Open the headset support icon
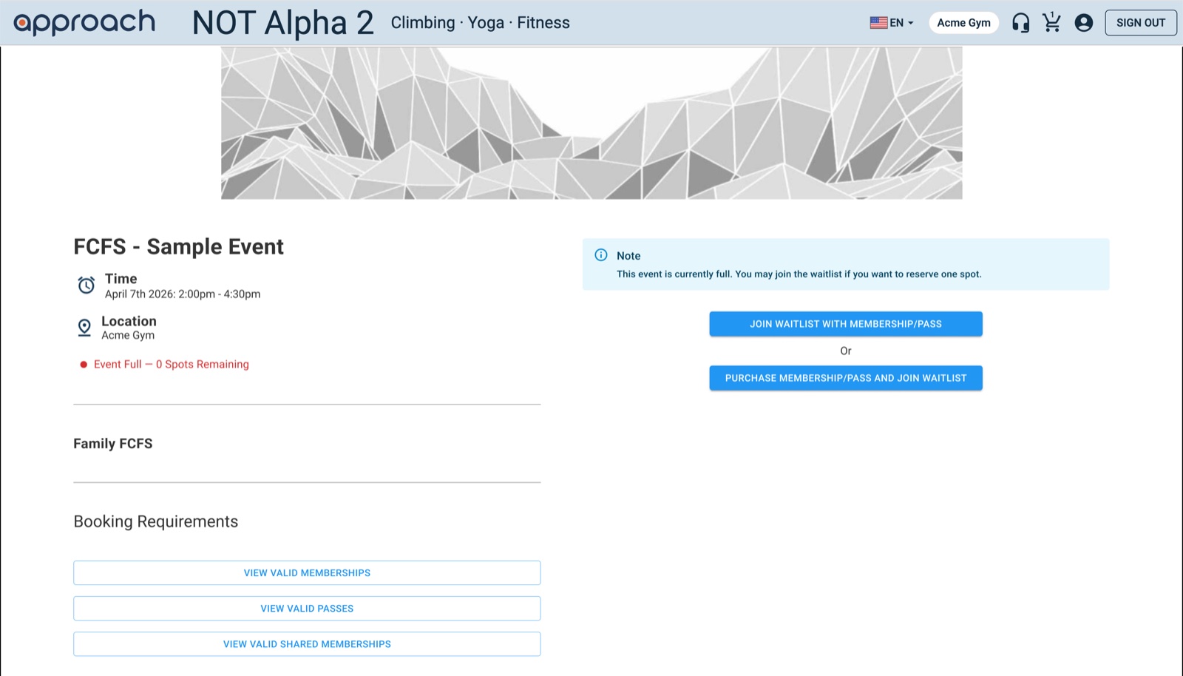 [1020, 23]
